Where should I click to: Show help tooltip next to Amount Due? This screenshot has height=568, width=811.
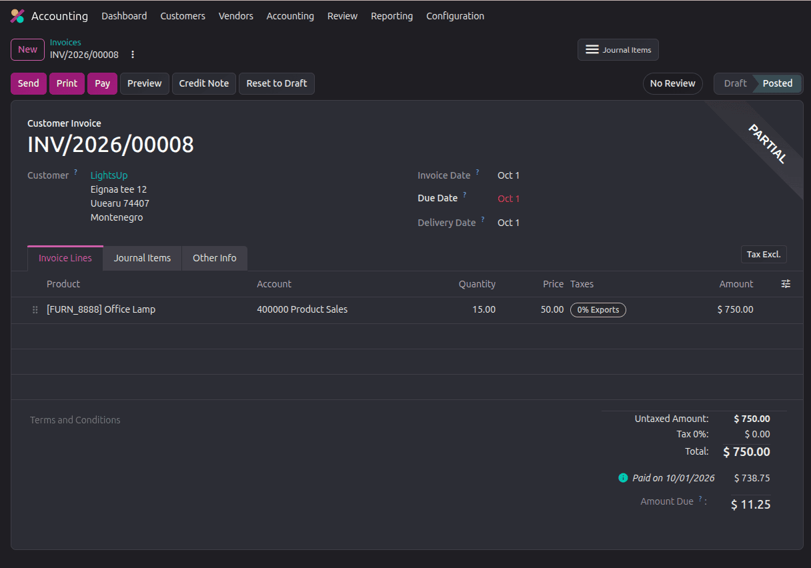pos(700,498)
